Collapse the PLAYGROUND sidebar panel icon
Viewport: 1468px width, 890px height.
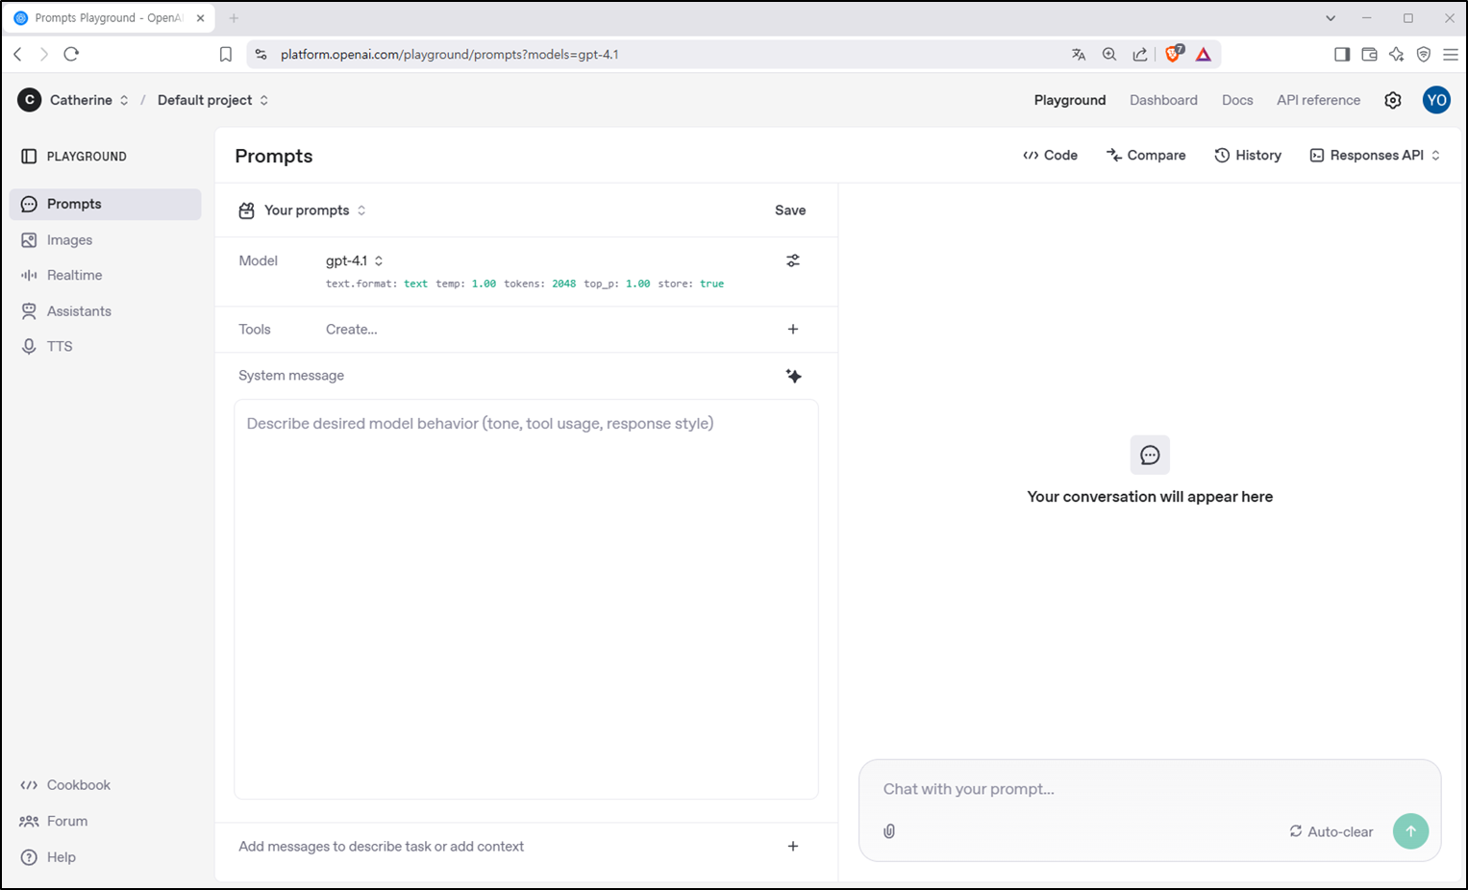(29, 156)
